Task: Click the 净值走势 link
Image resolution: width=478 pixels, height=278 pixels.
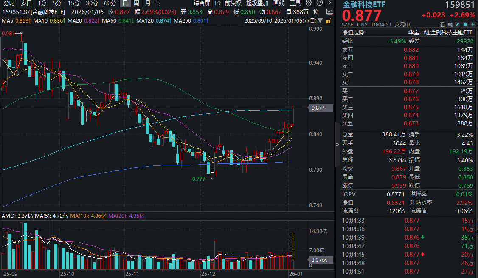Action: click(353, 32)
